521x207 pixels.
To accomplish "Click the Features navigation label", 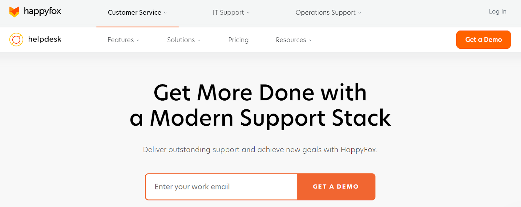I will (x=120, y=40).
